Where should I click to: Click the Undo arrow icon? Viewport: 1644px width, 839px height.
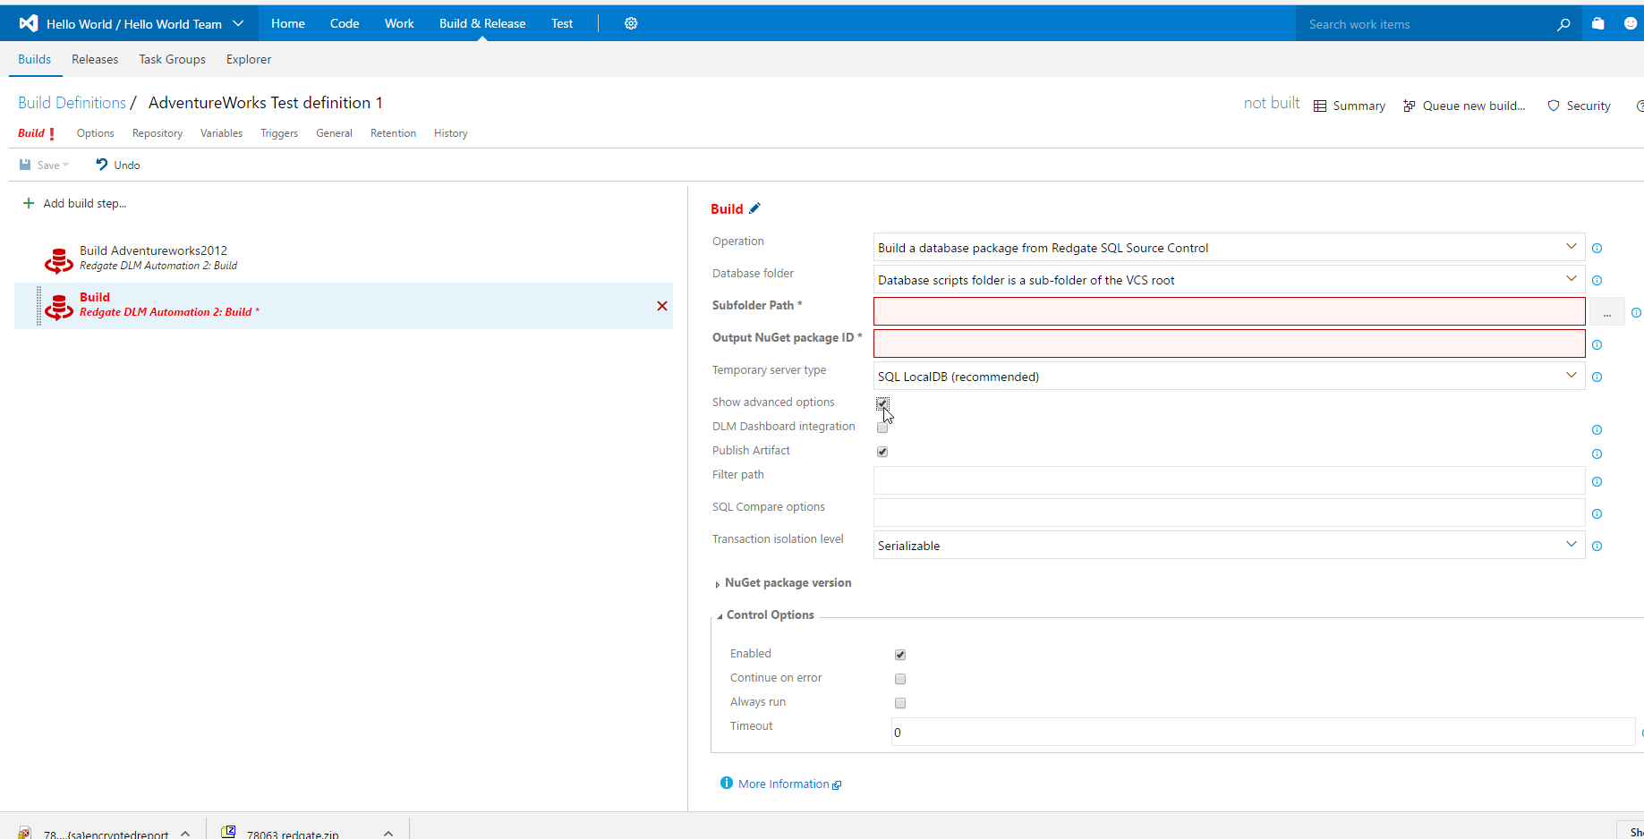[102, 165]
